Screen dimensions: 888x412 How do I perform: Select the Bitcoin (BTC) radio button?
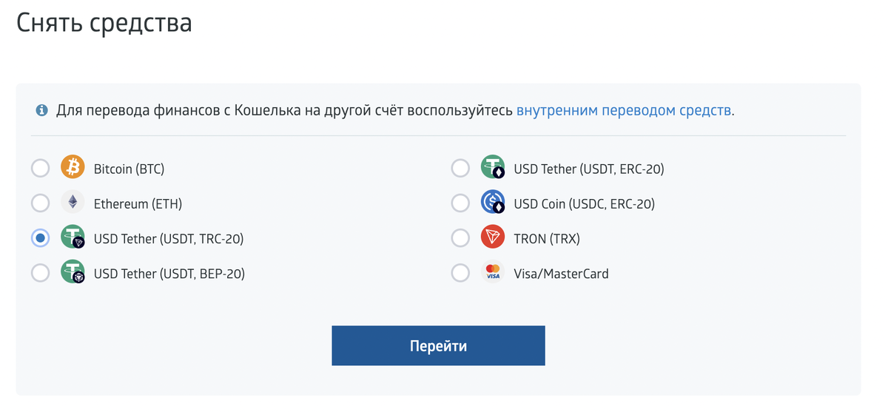(x=40, y=169)
